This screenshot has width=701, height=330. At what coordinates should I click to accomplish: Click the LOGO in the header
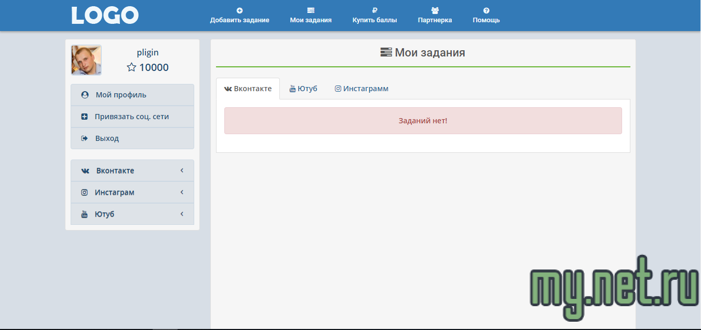pyautogui.click(x=105, y=16)
